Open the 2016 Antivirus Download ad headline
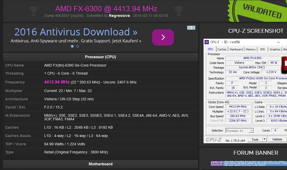Viewport: 287px width, 170px height. tap(76, 32)
